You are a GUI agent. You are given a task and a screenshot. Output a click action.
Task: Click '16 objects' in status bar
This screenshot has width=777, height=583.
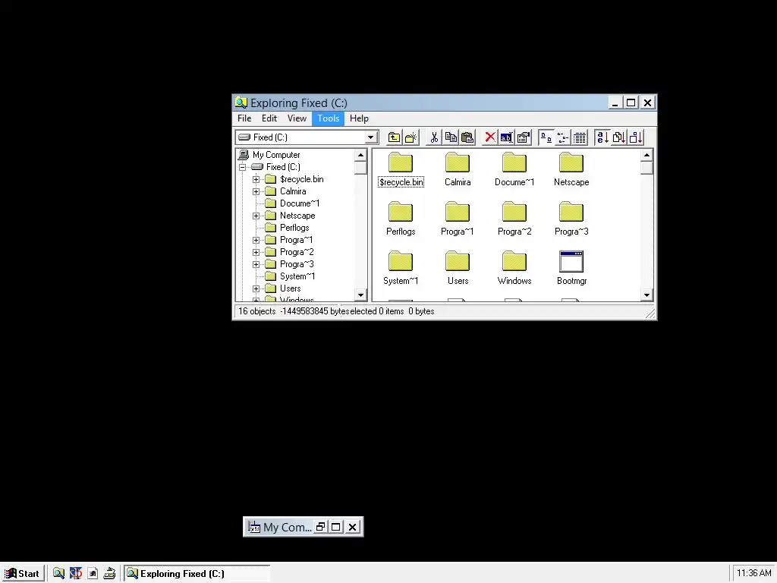[256, 311]
